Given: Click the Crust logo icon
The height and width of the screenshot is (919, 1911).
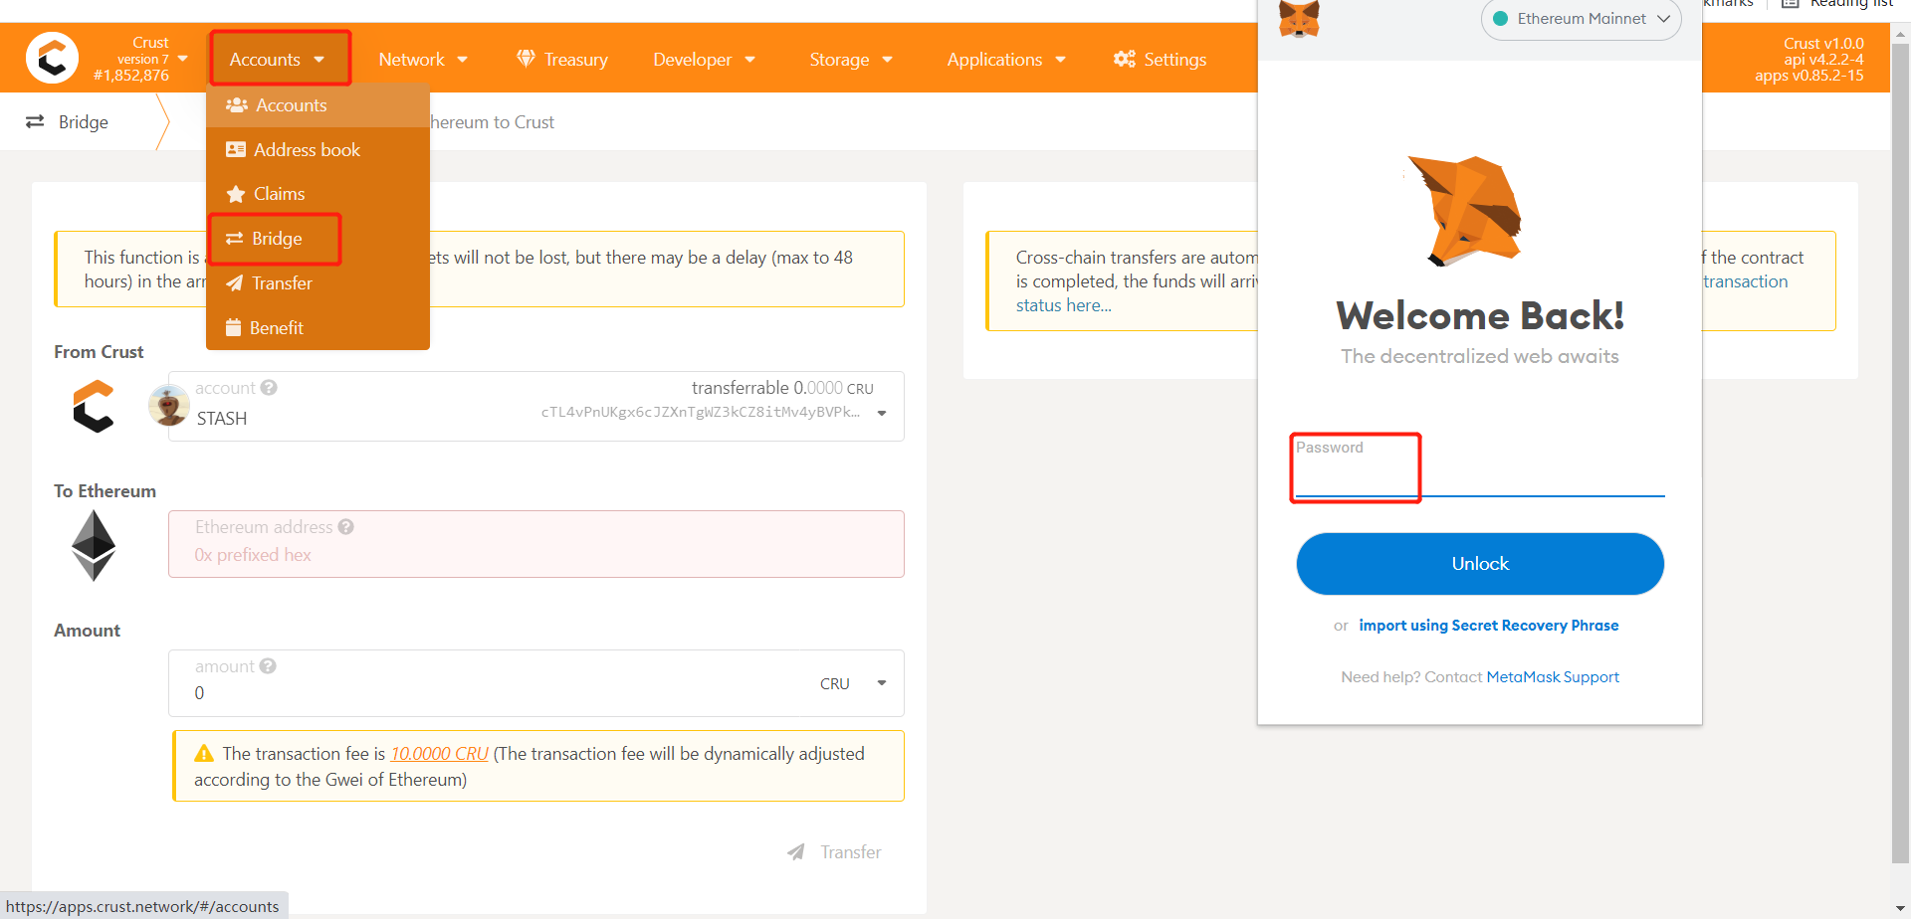Looking at the screenshot, I should 52,58.
